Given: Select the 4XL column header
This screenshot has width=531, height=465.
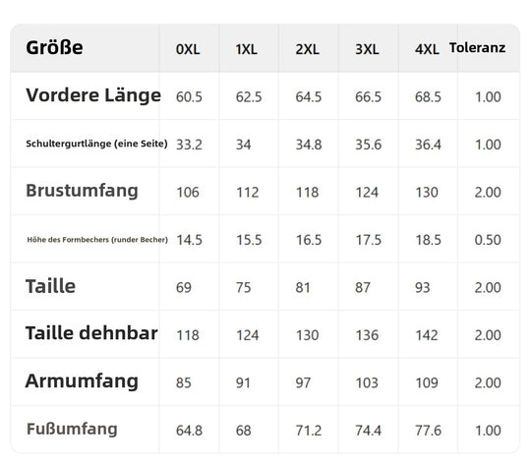Looking at the screenshot, I should pos(427,49).
